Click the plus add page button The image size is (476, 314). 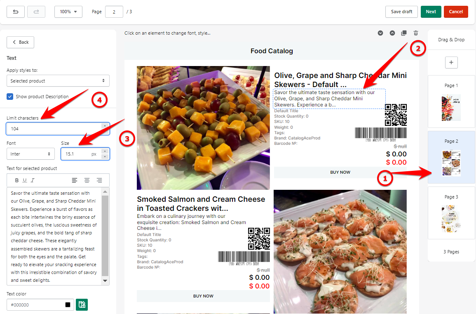click(x=451, y=62)
